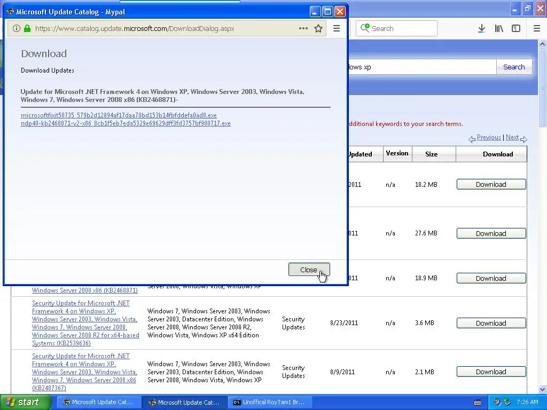Click the first system tray notification icon
547x410 pixels.
pos(497,402)
